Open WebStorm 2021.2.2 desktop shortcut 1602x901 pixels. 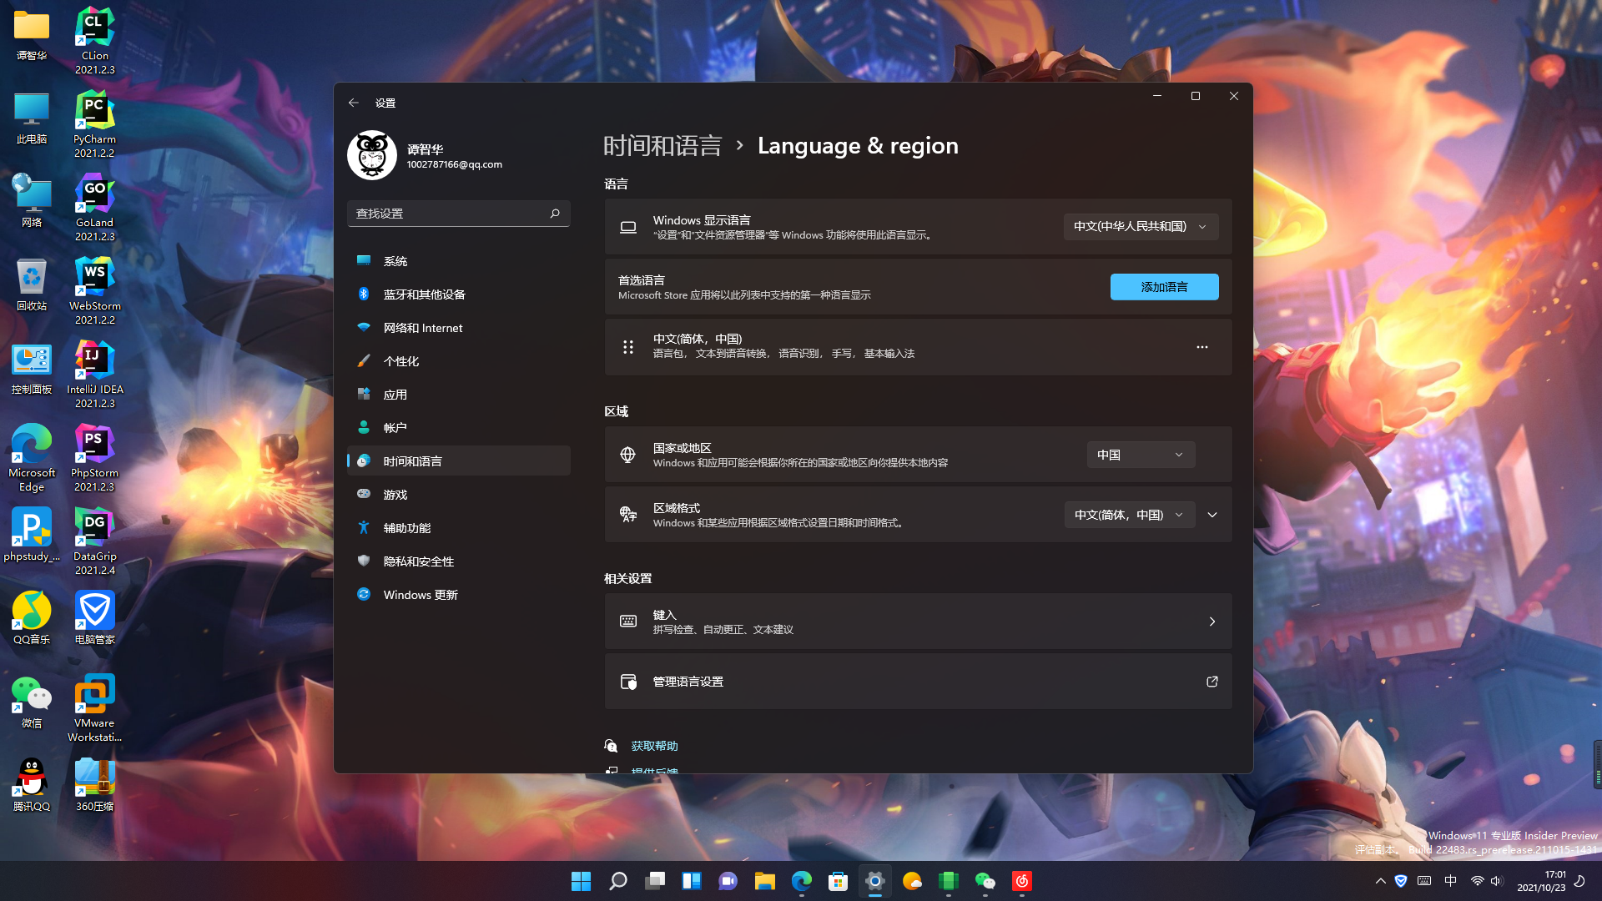click(94, 291)
